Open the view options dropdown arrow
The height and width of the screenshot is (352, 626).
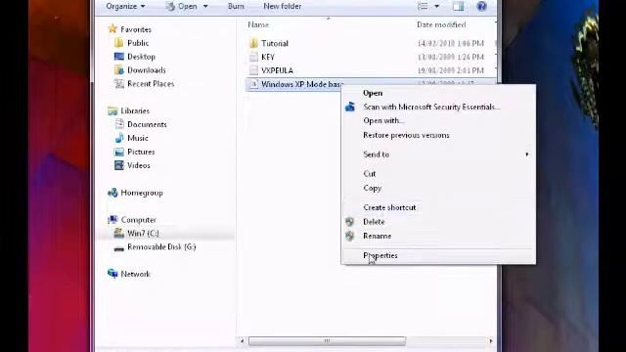pos(437,7)
